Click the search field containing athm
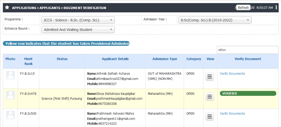281x127 pixels. coord(248,50)
